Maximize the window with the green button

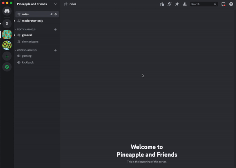[x=11, y=3]
